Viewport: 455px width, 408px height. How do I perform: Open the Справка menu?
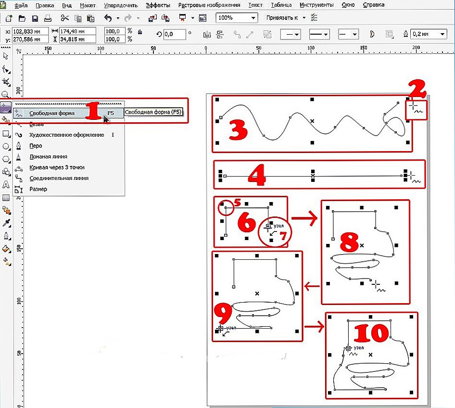pos(374,5)
